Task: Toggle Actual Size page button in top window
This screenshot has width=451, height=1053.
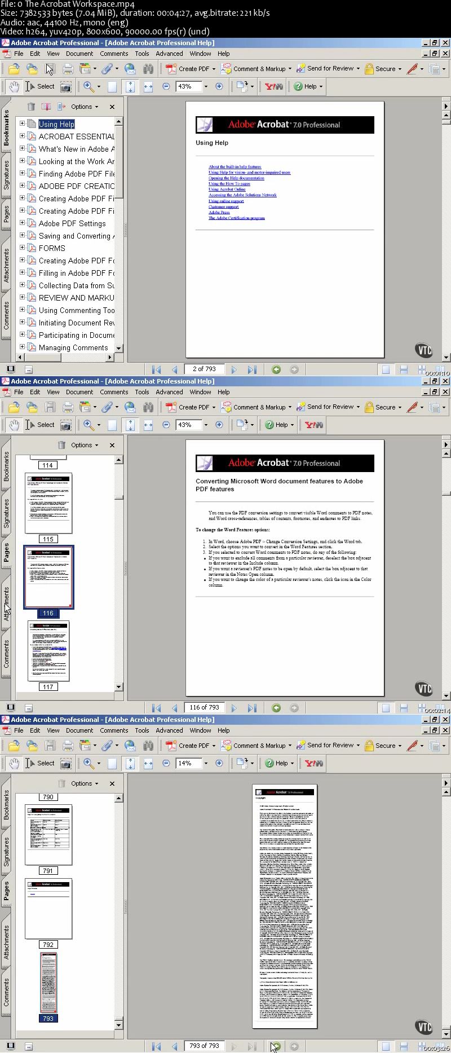Action: click(112, 86)
